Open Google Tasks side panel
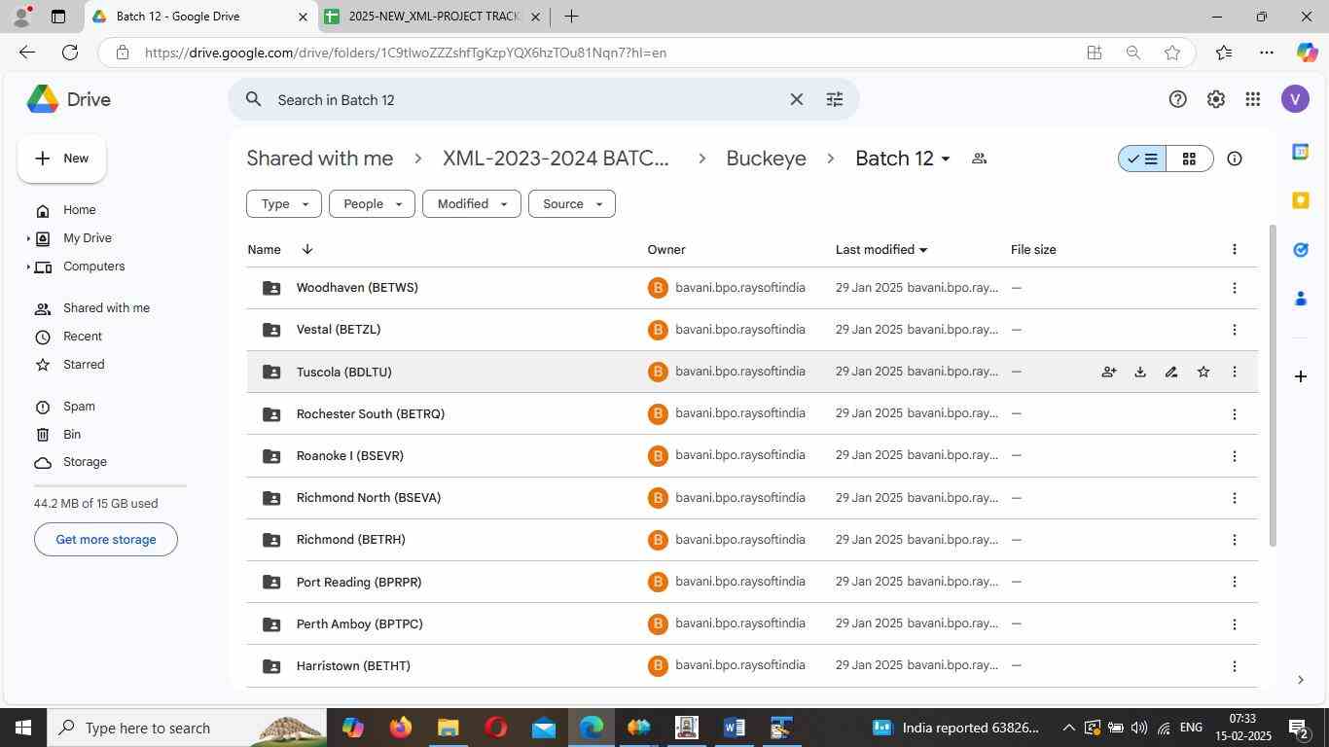The height and width of the screenshot is (747, 1329). [1300, 250]
